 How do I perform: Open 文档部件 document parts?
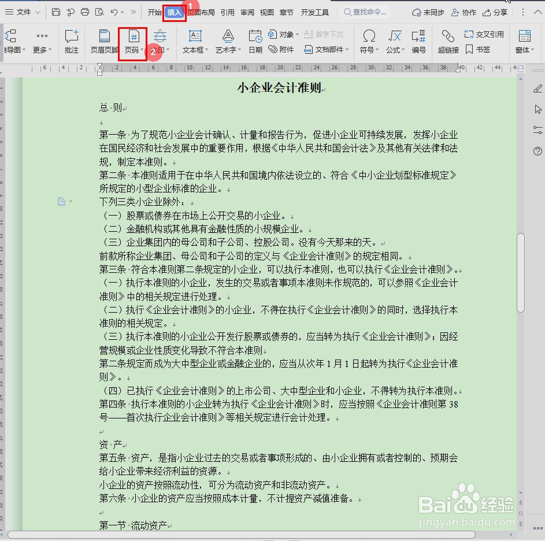pyautogui.click(x=326, y=50)
